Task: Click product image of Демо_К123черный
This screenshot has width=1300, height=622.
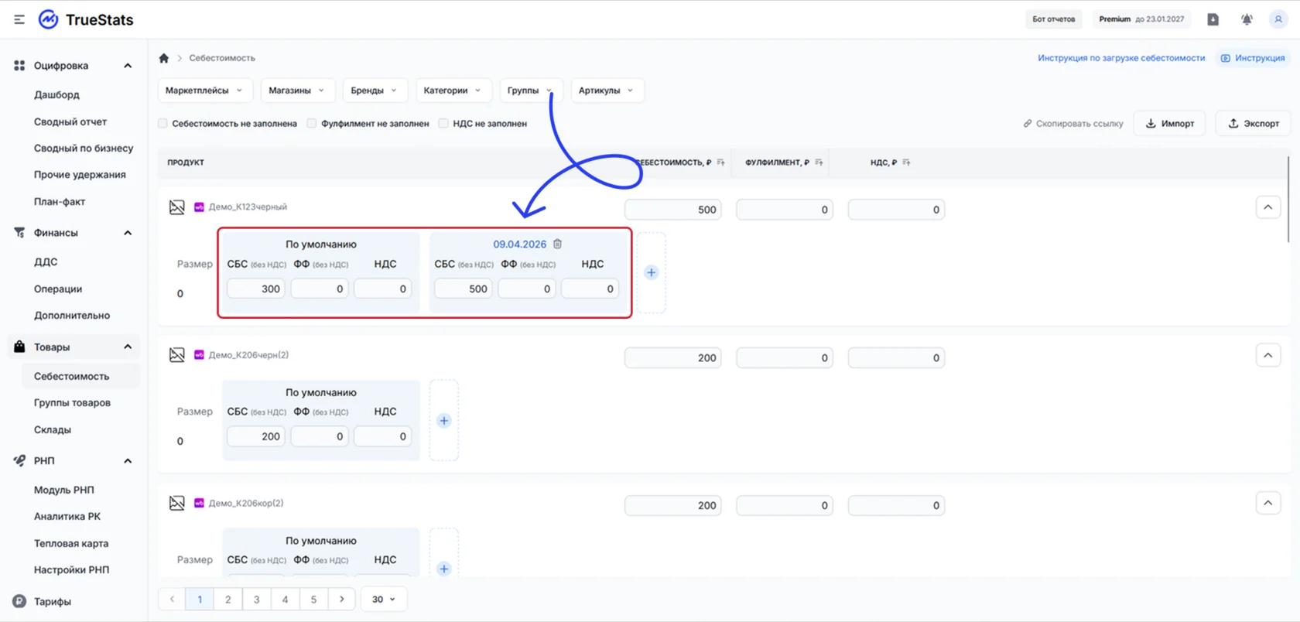Action: (x=177, y=207)
